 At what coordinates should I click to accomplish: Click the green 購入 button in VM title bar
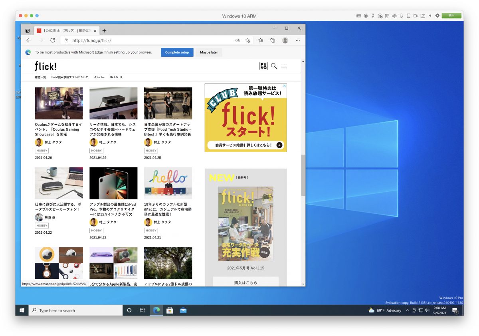451,16
